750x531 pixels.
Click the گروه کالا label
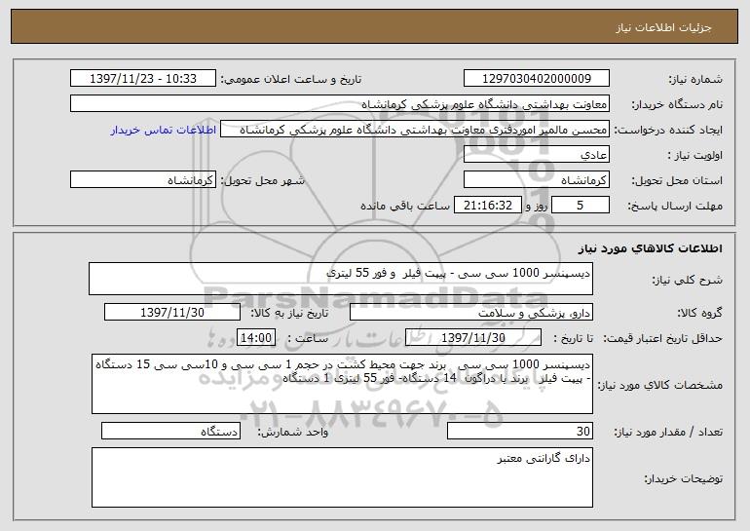pos(700,313)
